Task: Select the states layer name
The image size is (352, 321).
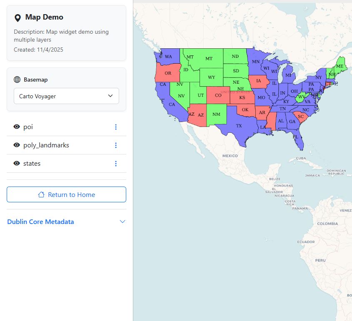Action: point(32,164)
